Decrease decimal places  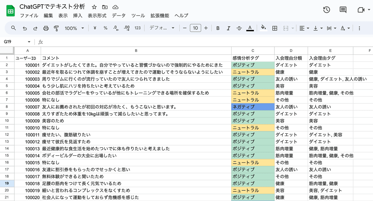[x=116, y=28]
